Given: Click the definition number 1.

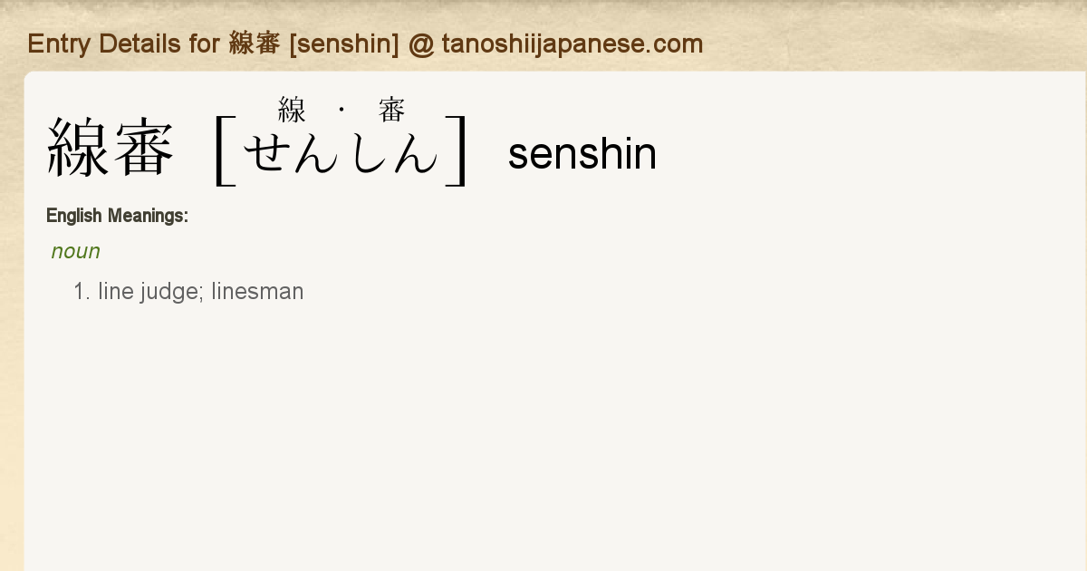Looking at the screenshot, I should click(x=82, y=292).
